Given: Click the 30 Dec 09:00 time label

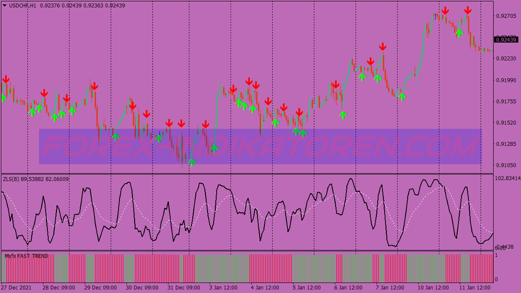Looking at the screenshot, I should coord(142,288).
